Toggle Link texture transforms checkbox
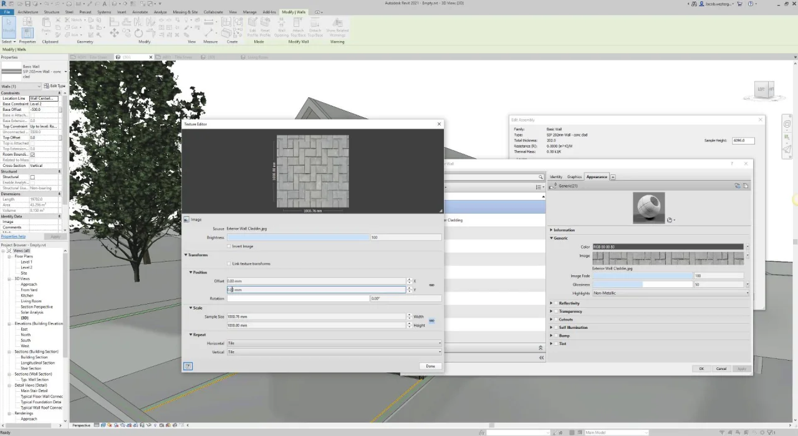 pyautogui.click(x=229, y=263)
